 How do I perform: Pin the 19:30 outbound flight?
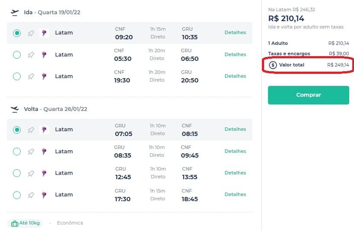(x=31, y=76)
